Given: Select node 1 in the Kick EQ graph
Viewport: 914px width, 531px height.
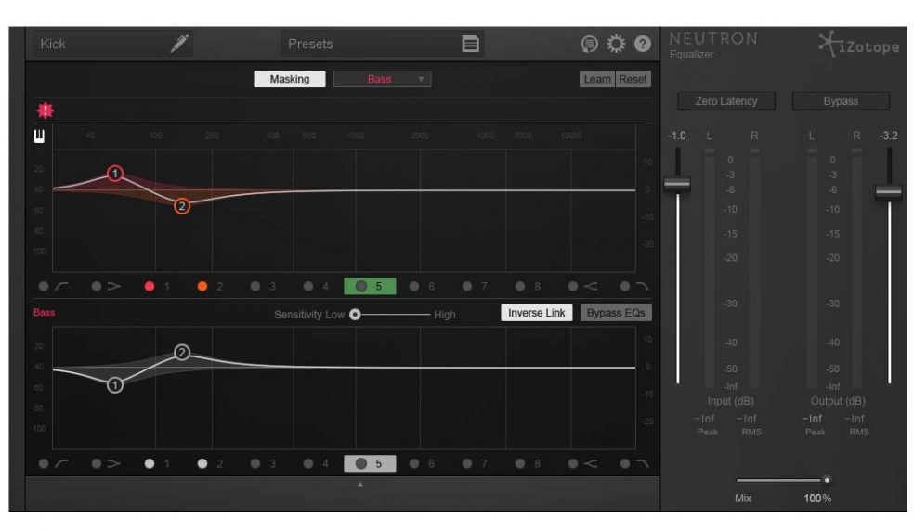Looking at the screenshot, I should point(115,173).
